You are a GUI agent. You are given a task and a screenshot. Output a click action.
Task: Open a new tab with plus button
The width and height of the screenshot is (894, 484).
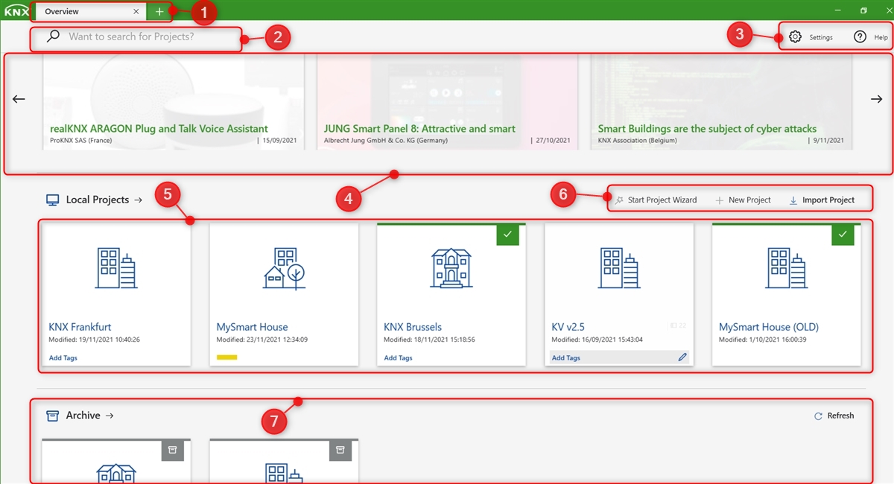(x=159, y=12)
